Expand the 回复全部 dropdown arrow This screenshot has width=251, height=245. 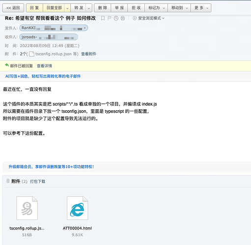pyautogui.click(x=67, y=8)
